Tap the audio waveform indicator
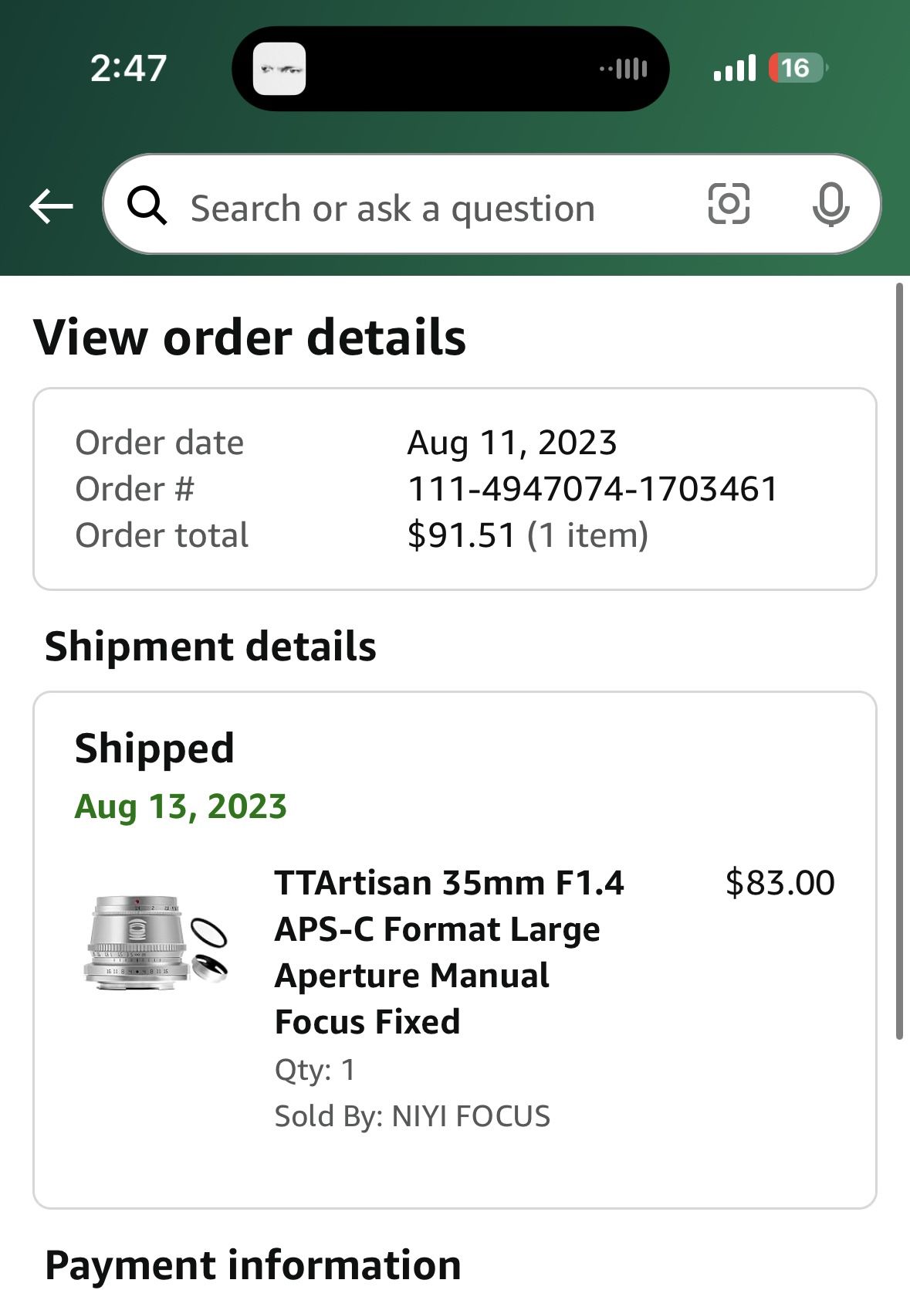Image resolution: width=910 pixels, height=1290 pixels. click(624, 69)
